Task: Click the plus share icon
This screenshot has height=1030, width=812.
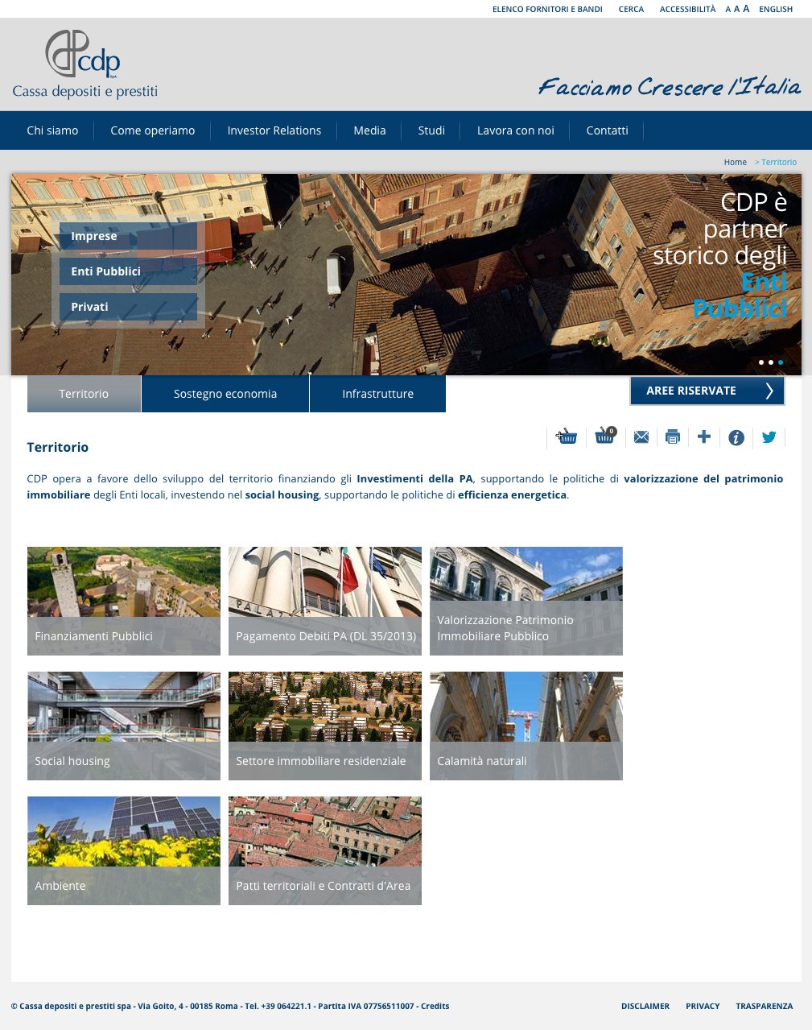Action: [x=704, y=436]
